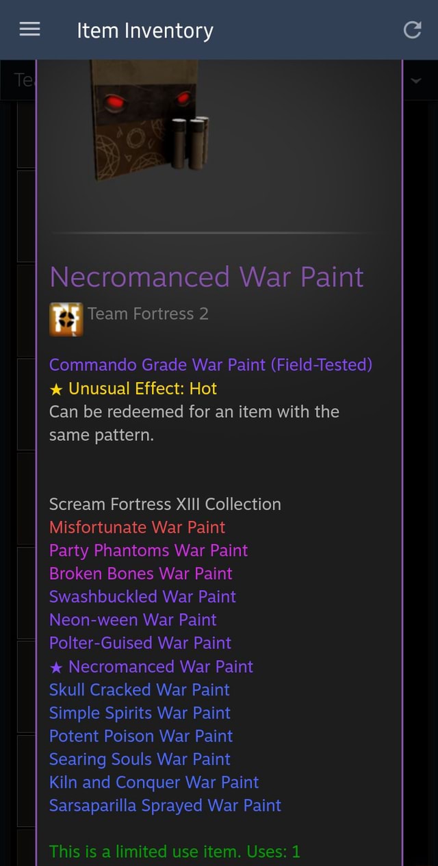Select Kiln and Conquer War Paint
The width and height of the screenshot is (438, 866).
[153, 782]
